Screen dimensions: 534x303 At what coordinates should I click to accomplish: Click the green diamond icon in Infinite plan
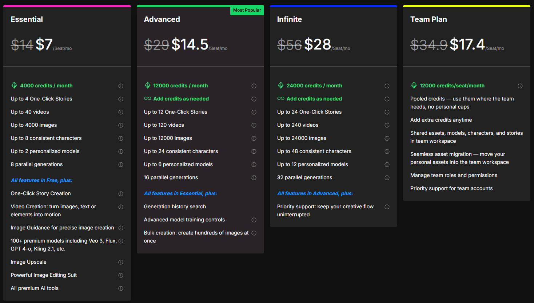pos(281,86)
